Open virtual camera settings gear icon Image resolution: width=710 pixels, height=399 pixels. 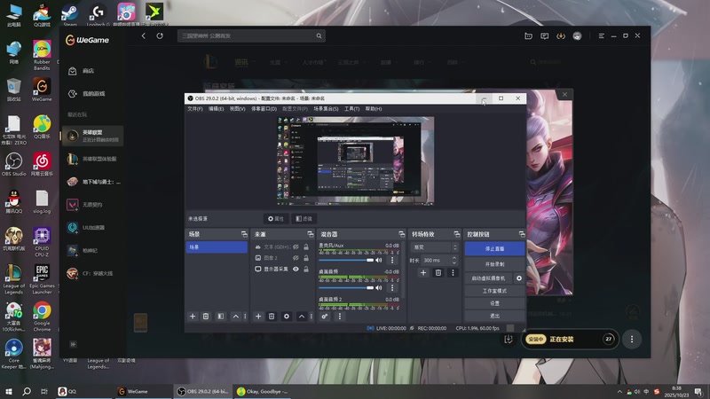pyautogui.click(x=519, y=278)
